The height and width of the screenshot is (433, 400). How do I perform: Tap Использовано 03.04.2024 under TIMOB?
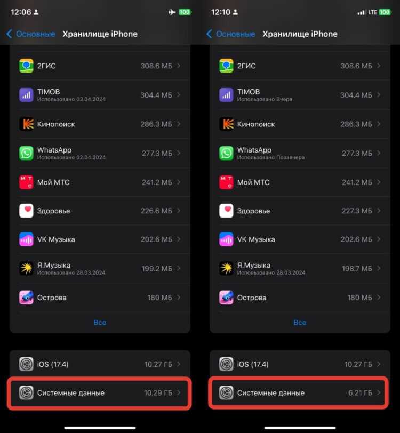pos(71,99)
